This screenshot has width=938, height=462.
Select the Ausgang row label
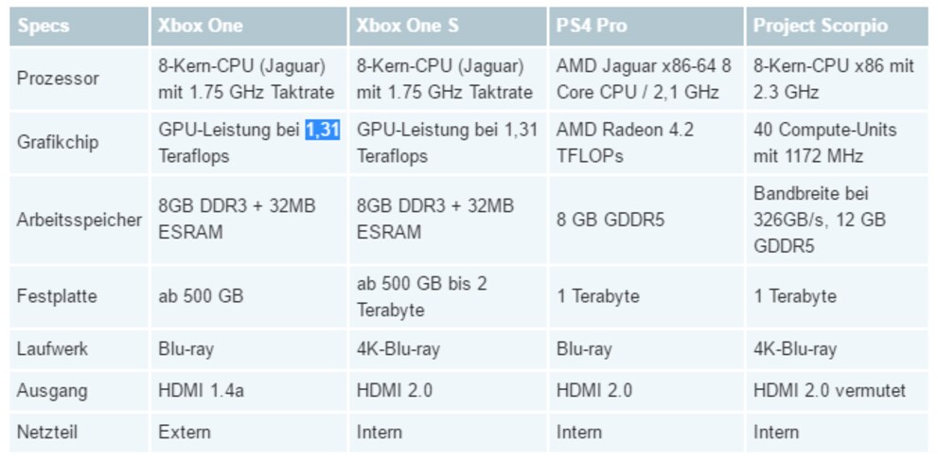[x=52, y=390]
